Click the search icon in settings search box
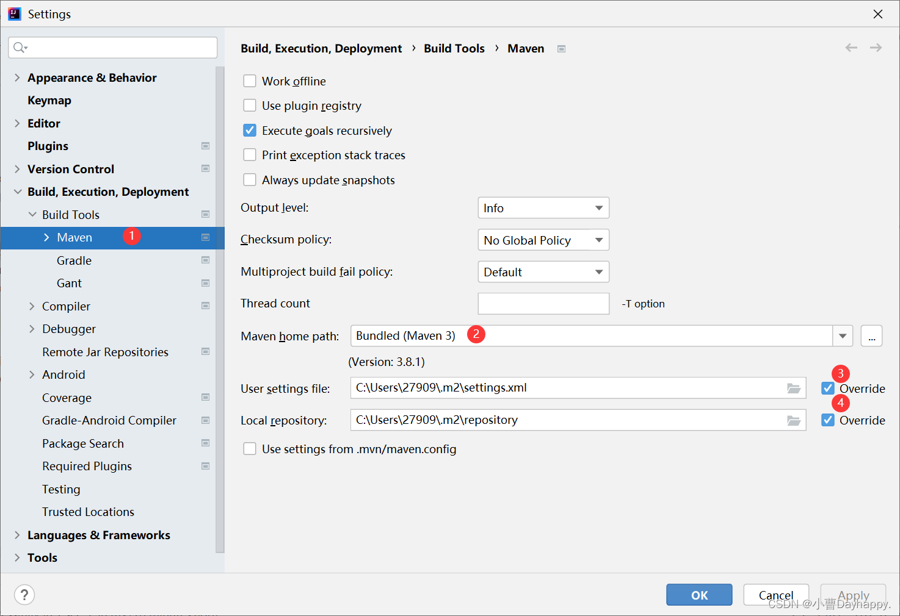The image size is (900, 616). click(20, 48)
